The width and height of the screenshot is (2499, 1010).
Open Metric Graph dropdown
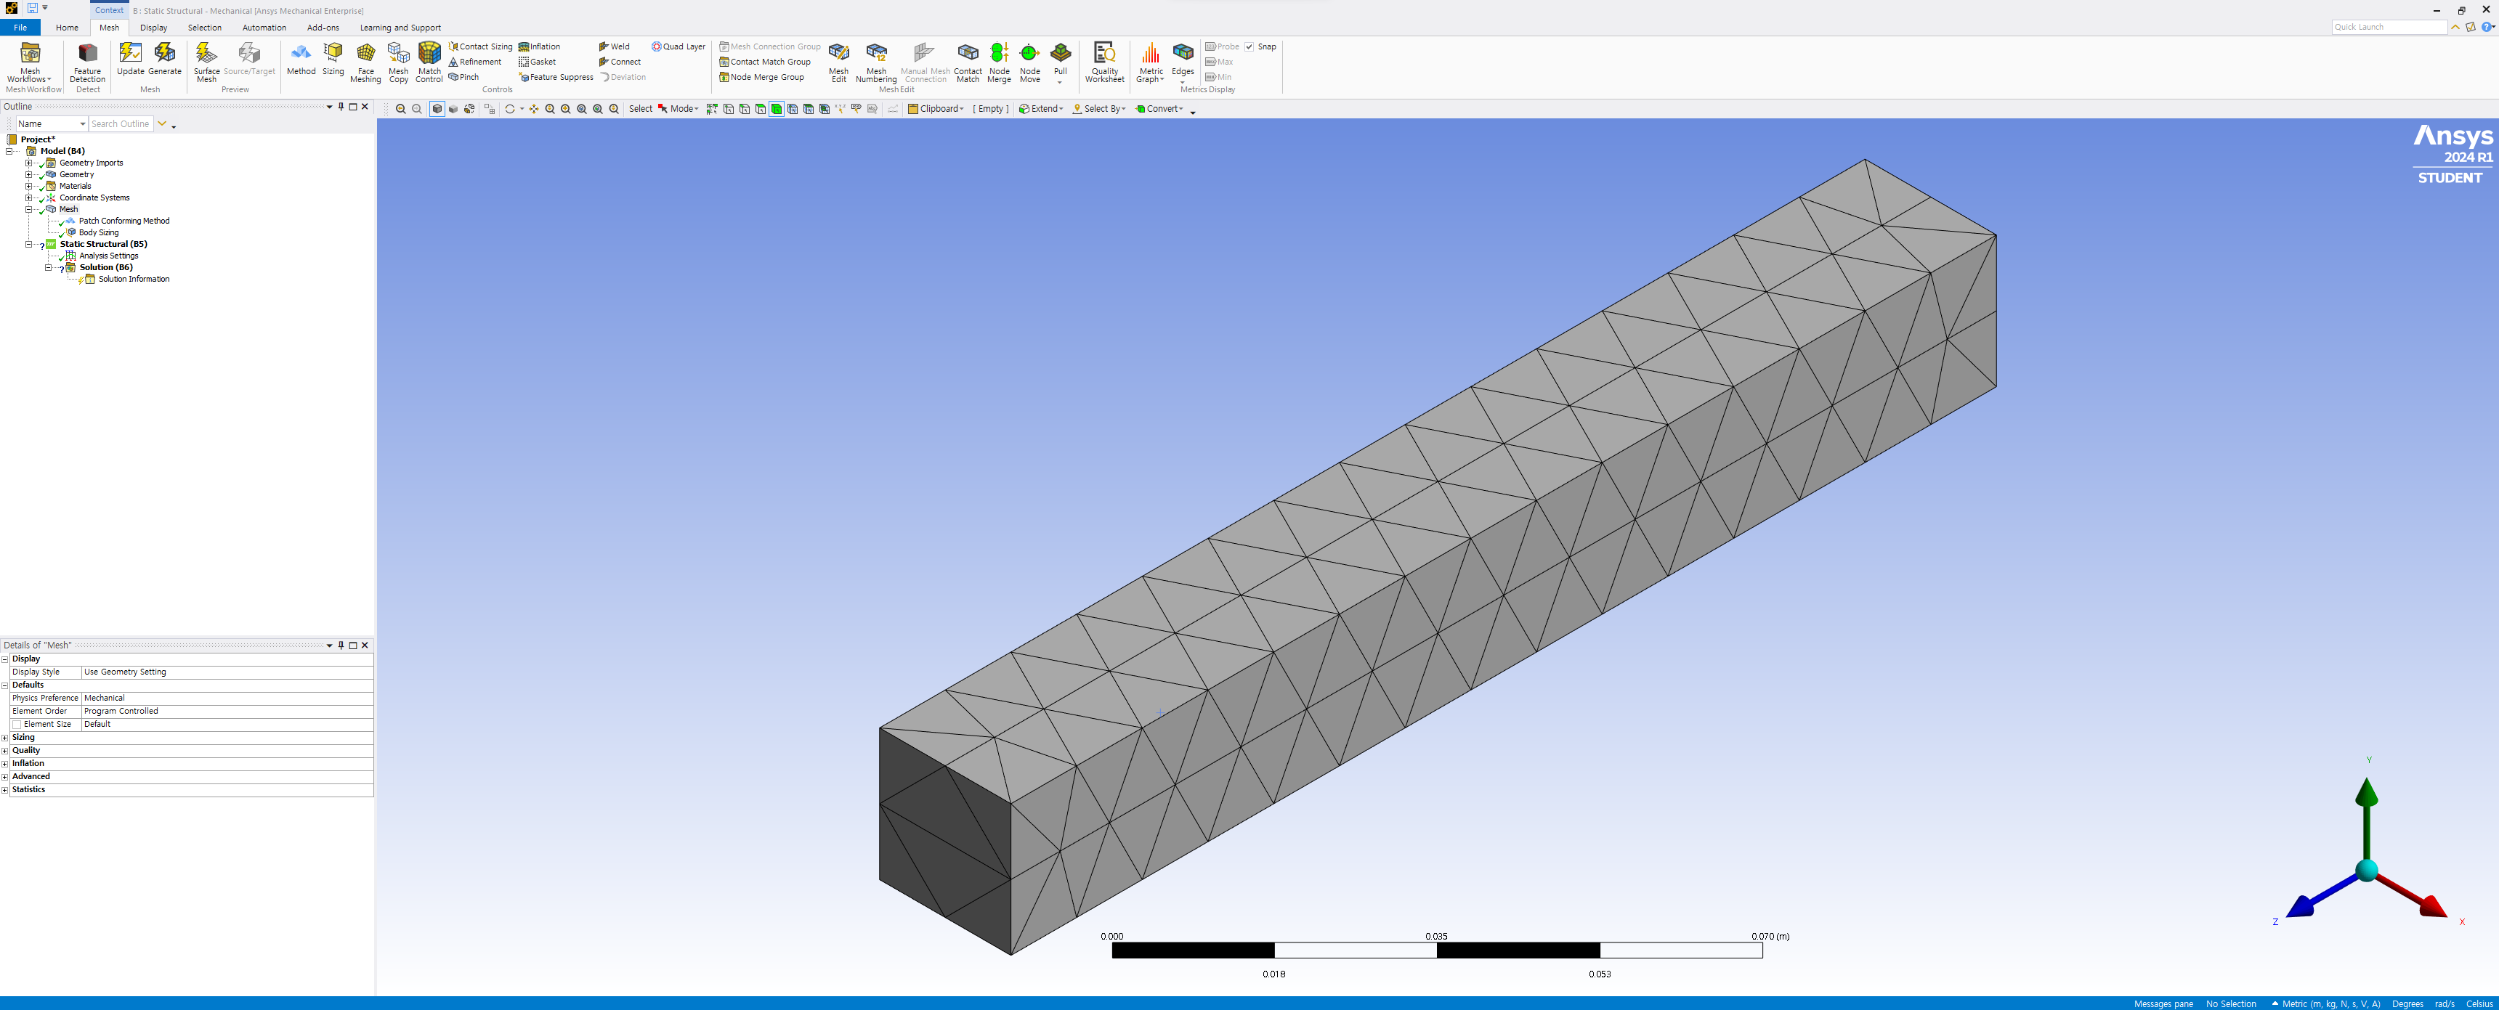(x=1151, y=63)
